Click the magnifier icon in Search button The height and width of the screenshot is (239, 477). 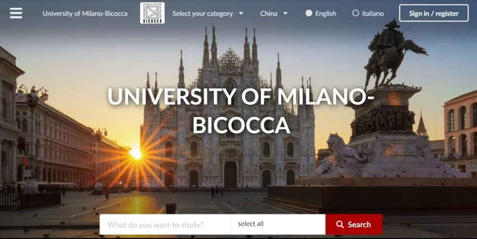[340, 224]
